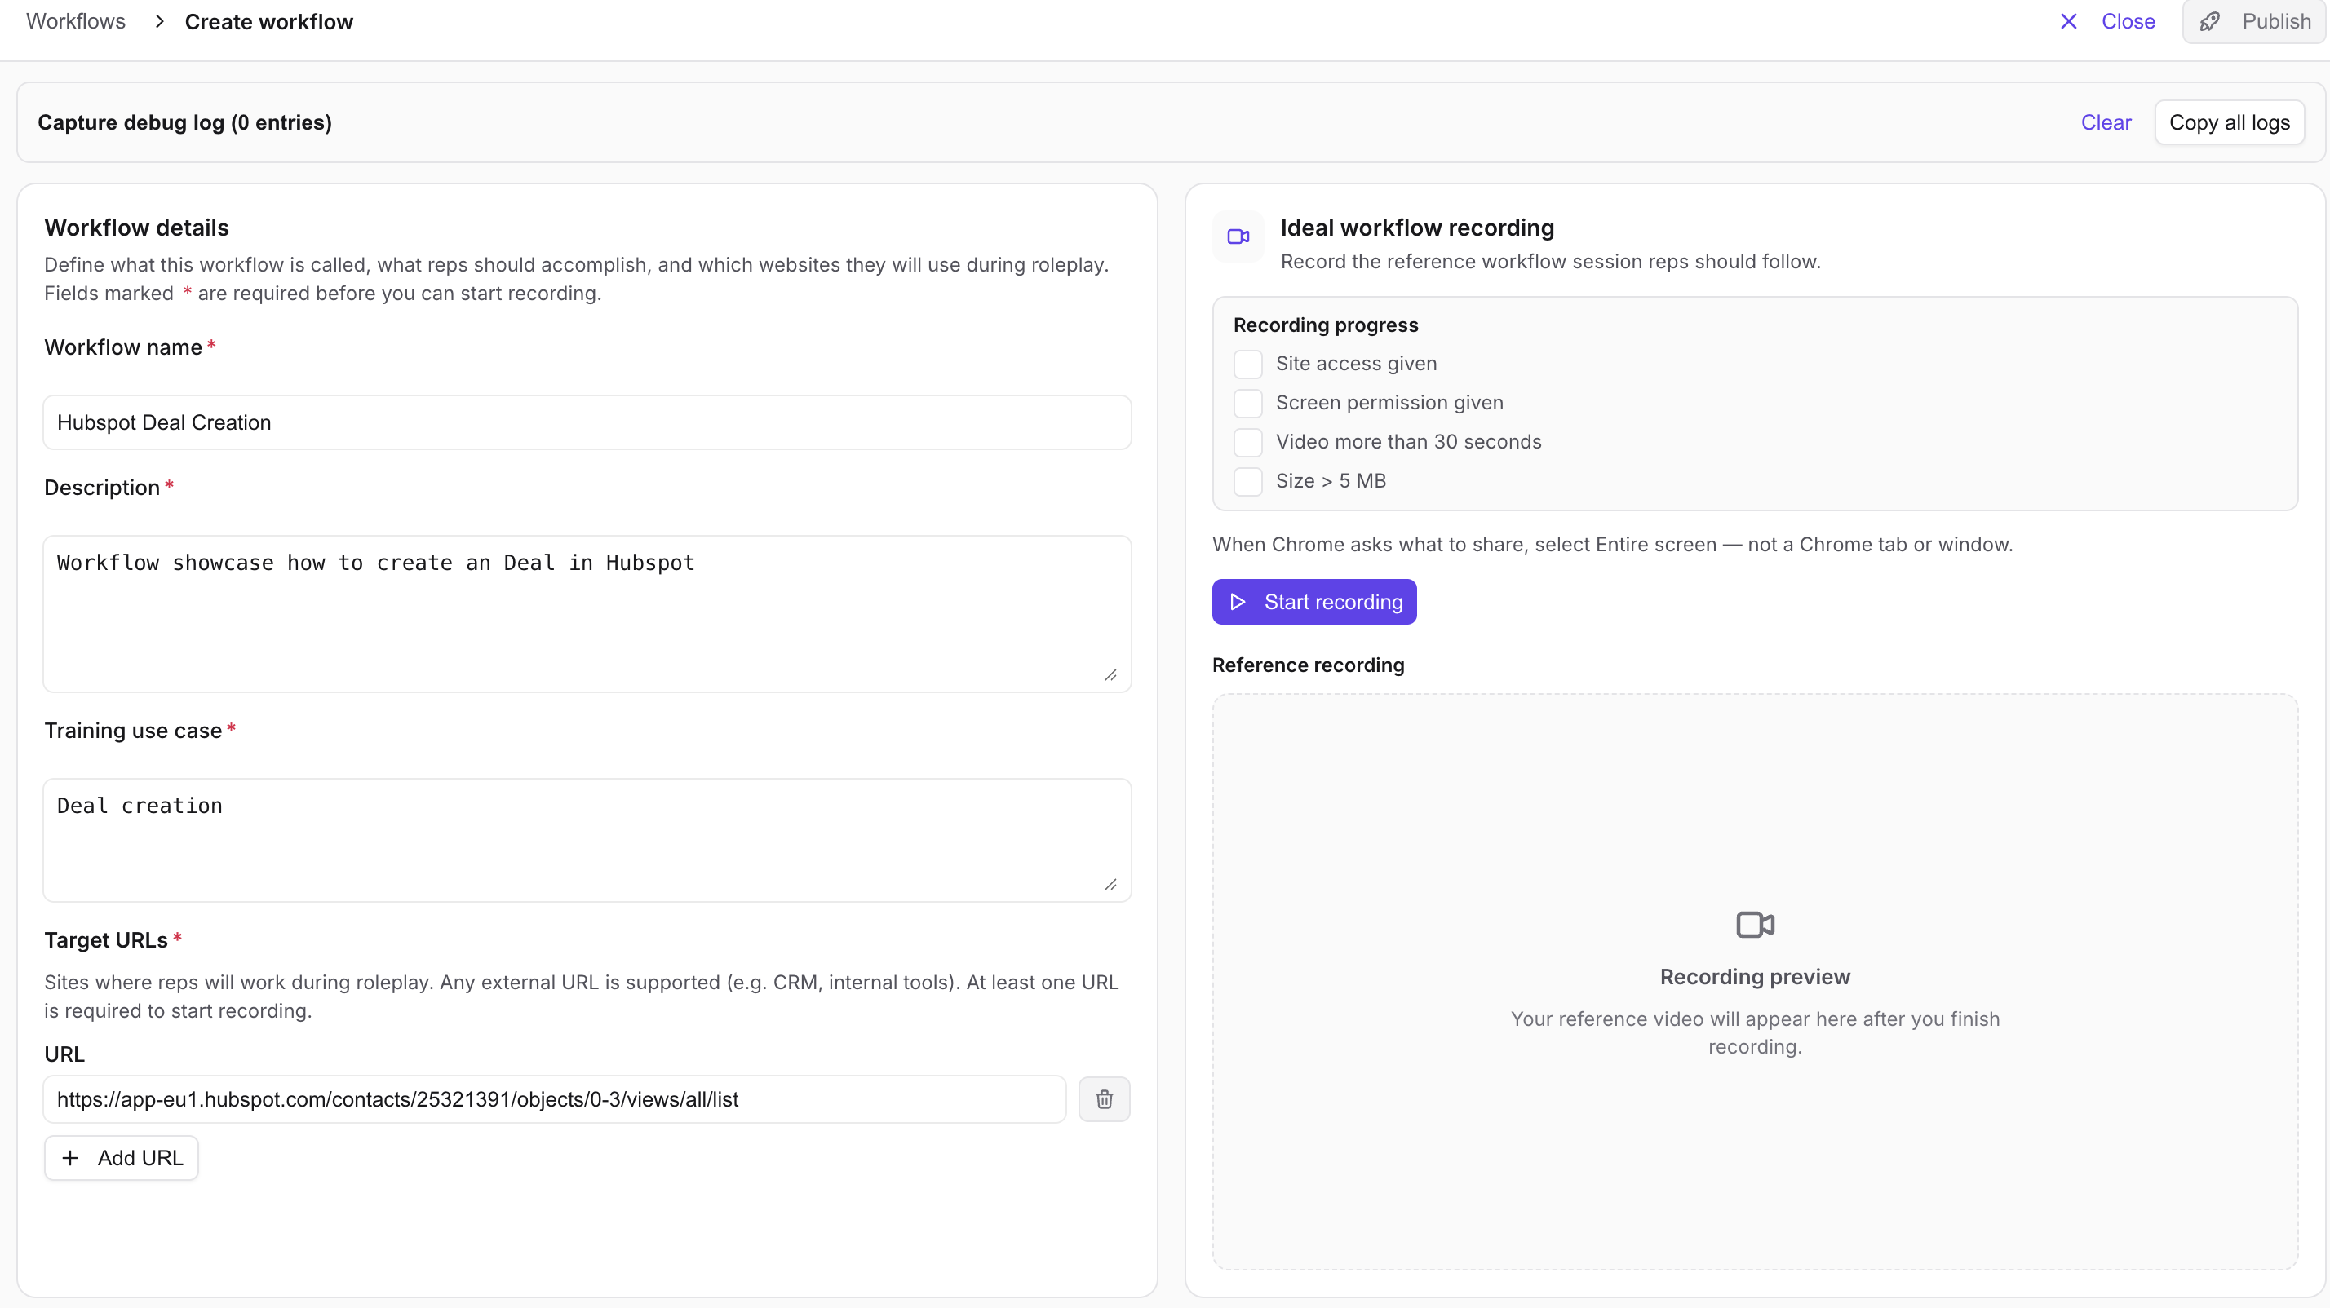
Task: Click the Training use case label
Action: 133,731
